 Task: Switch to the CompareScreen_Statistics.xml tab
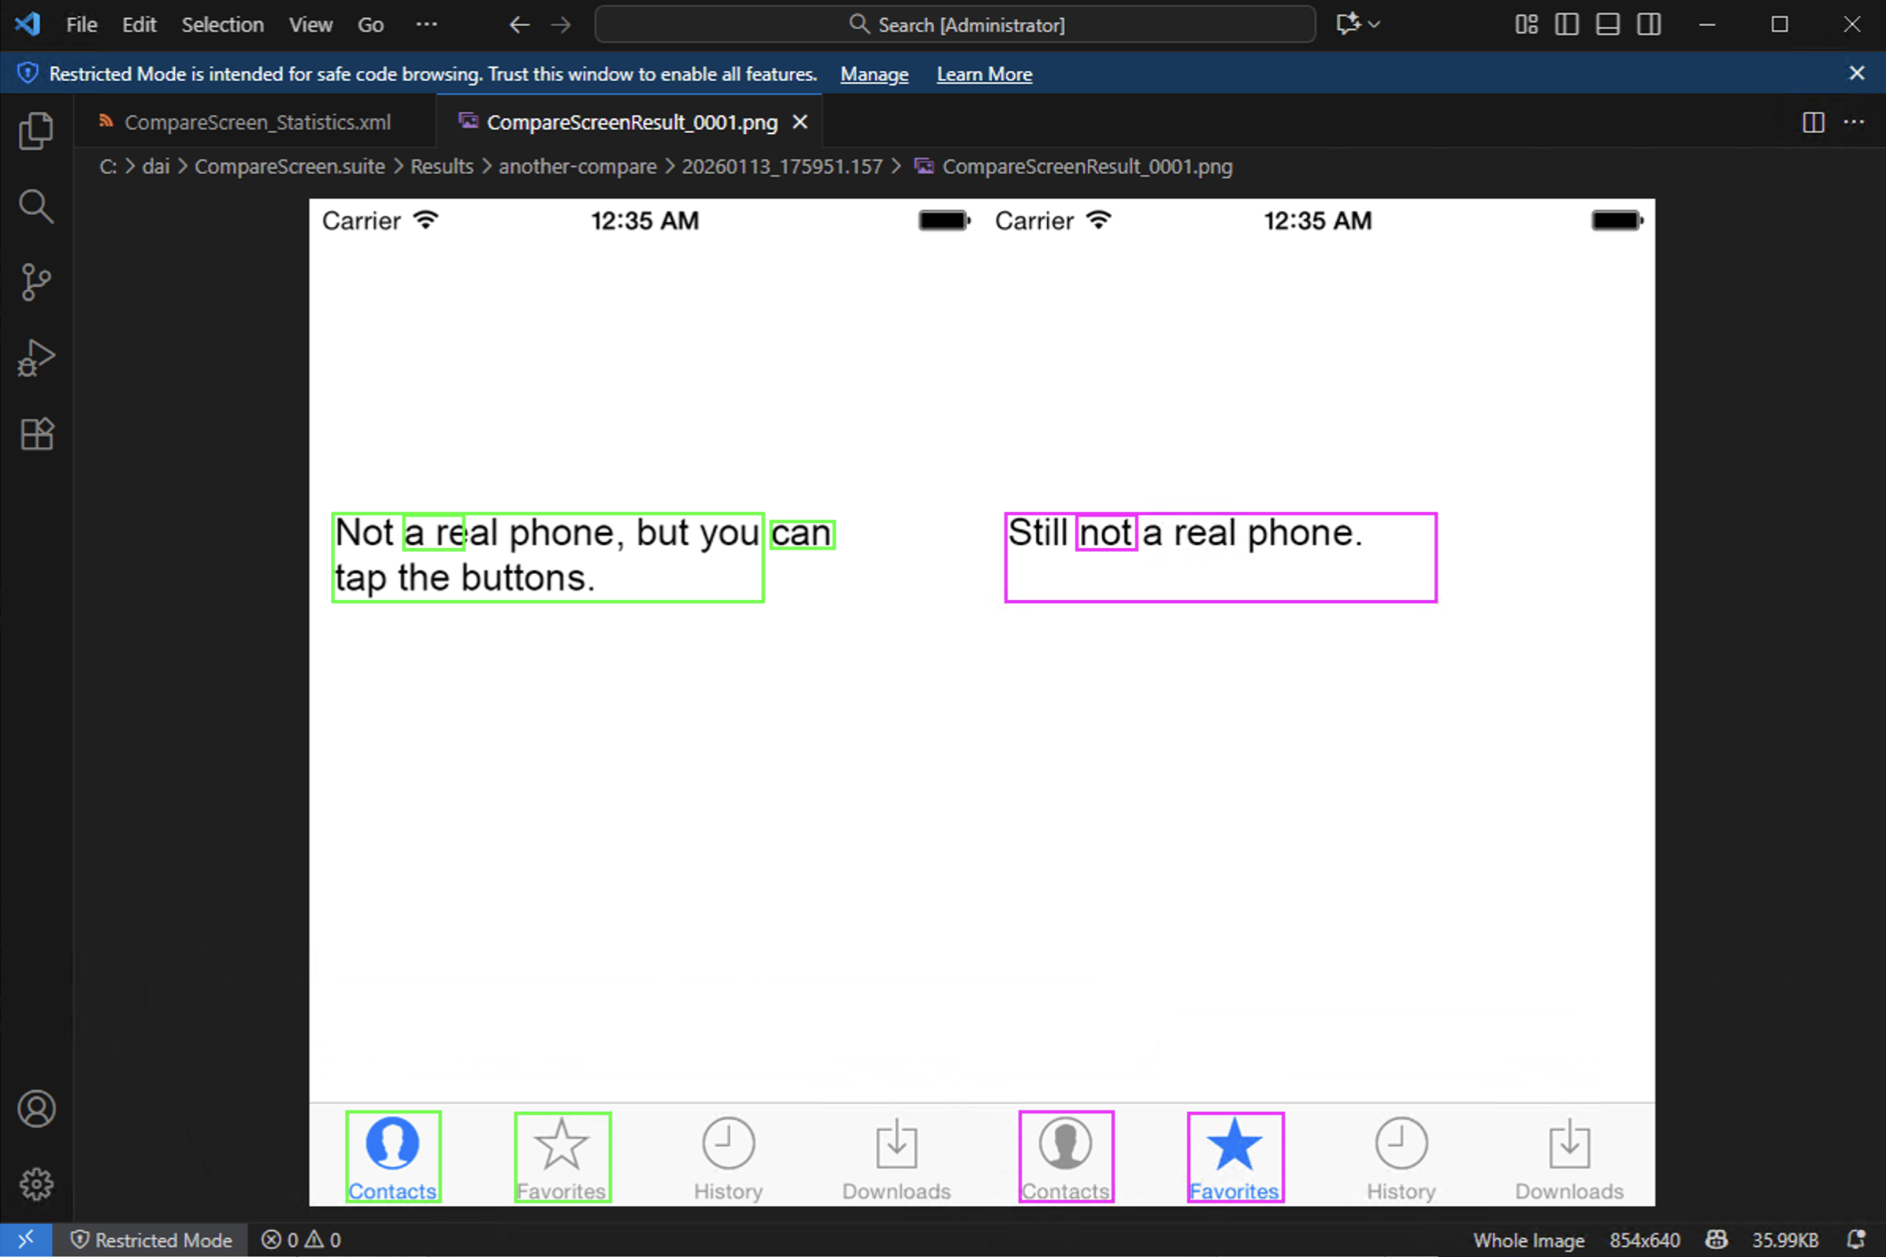(x=257, y=122)
